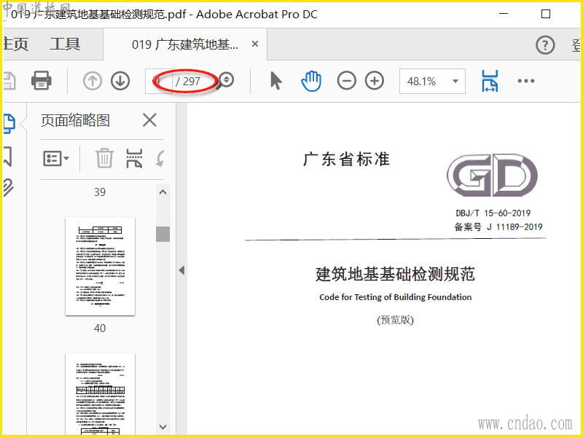Switch to the Home (主页) tab
The image size is (583, 437).
point(15,44)
